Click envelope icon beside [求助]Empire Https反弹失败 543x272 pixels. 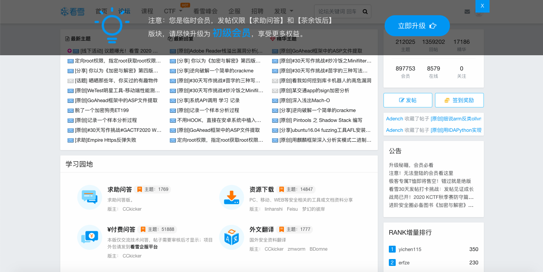point(71,140)
